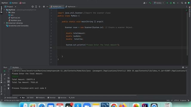Click main method breadcrumb
Screen dimensions: 191x107
point(23,3)
